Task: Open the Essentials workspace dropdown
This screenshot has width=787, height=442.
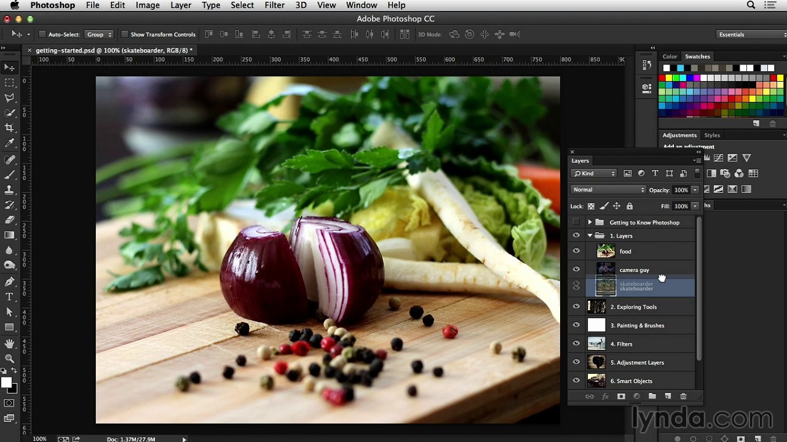Action: (752, 34)
